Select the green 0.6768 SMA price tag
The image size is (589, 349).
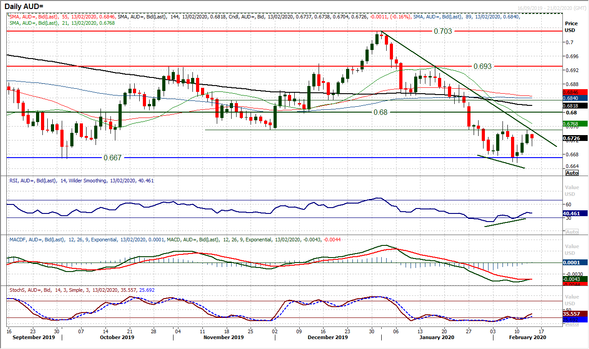coord(575,123)
